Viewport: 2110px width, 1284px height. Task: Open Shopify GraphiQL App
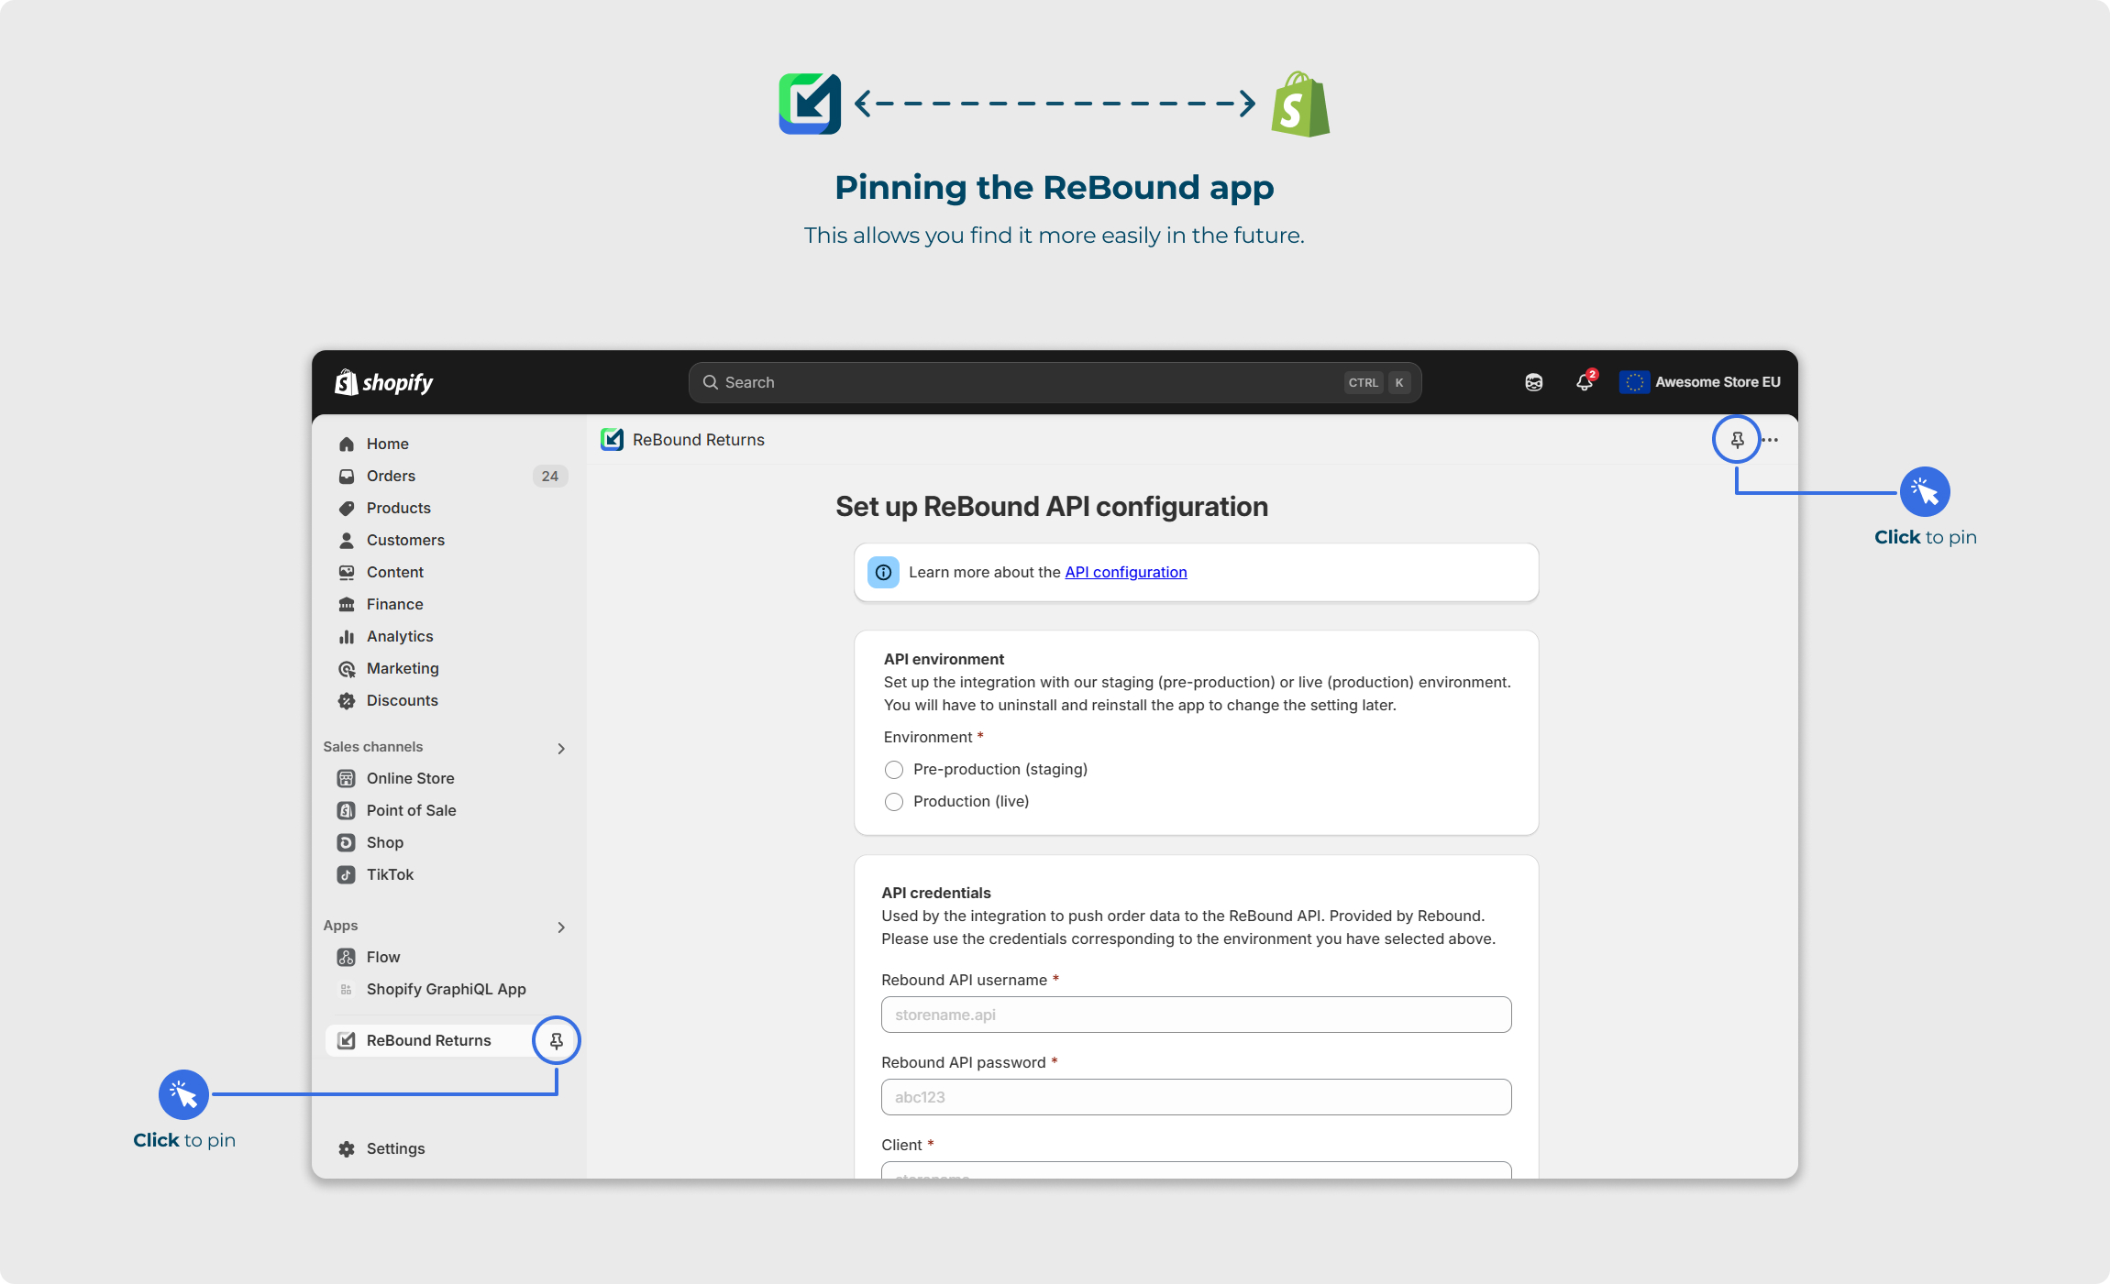pyautogui.click(x=448, y=989)
